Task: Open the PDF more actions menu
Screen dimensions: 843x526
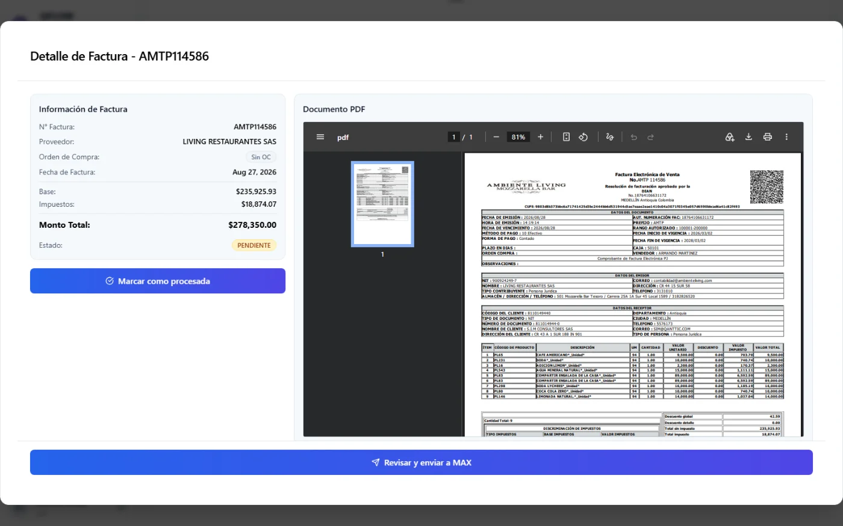Action: (x=786, y=137)
